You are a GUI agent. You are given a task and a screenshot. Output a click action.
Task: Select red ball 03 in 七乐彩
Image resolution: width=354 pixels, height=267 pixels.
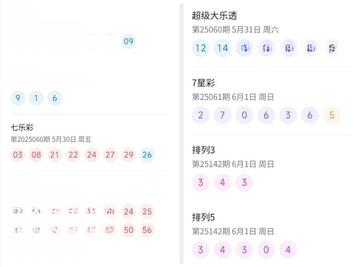tap(17, 155)
